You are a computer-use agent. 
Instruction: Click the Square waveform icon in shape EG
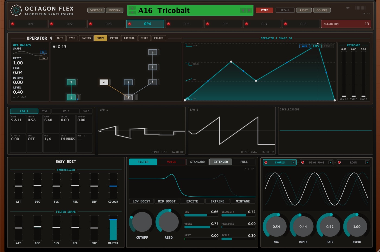point(189,64)
